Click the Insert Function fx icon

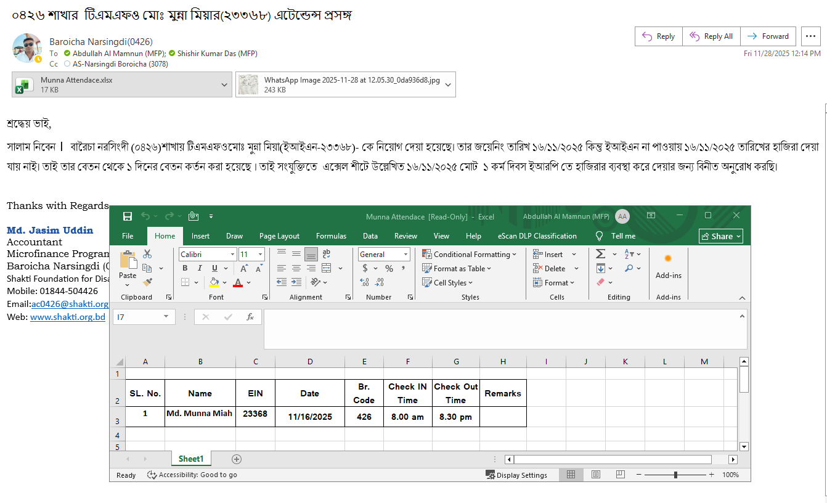[x=250, y=317]
